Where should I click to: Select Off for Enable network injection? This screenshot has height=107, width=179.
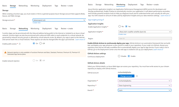pyautogui.click(x=40, y=60)
